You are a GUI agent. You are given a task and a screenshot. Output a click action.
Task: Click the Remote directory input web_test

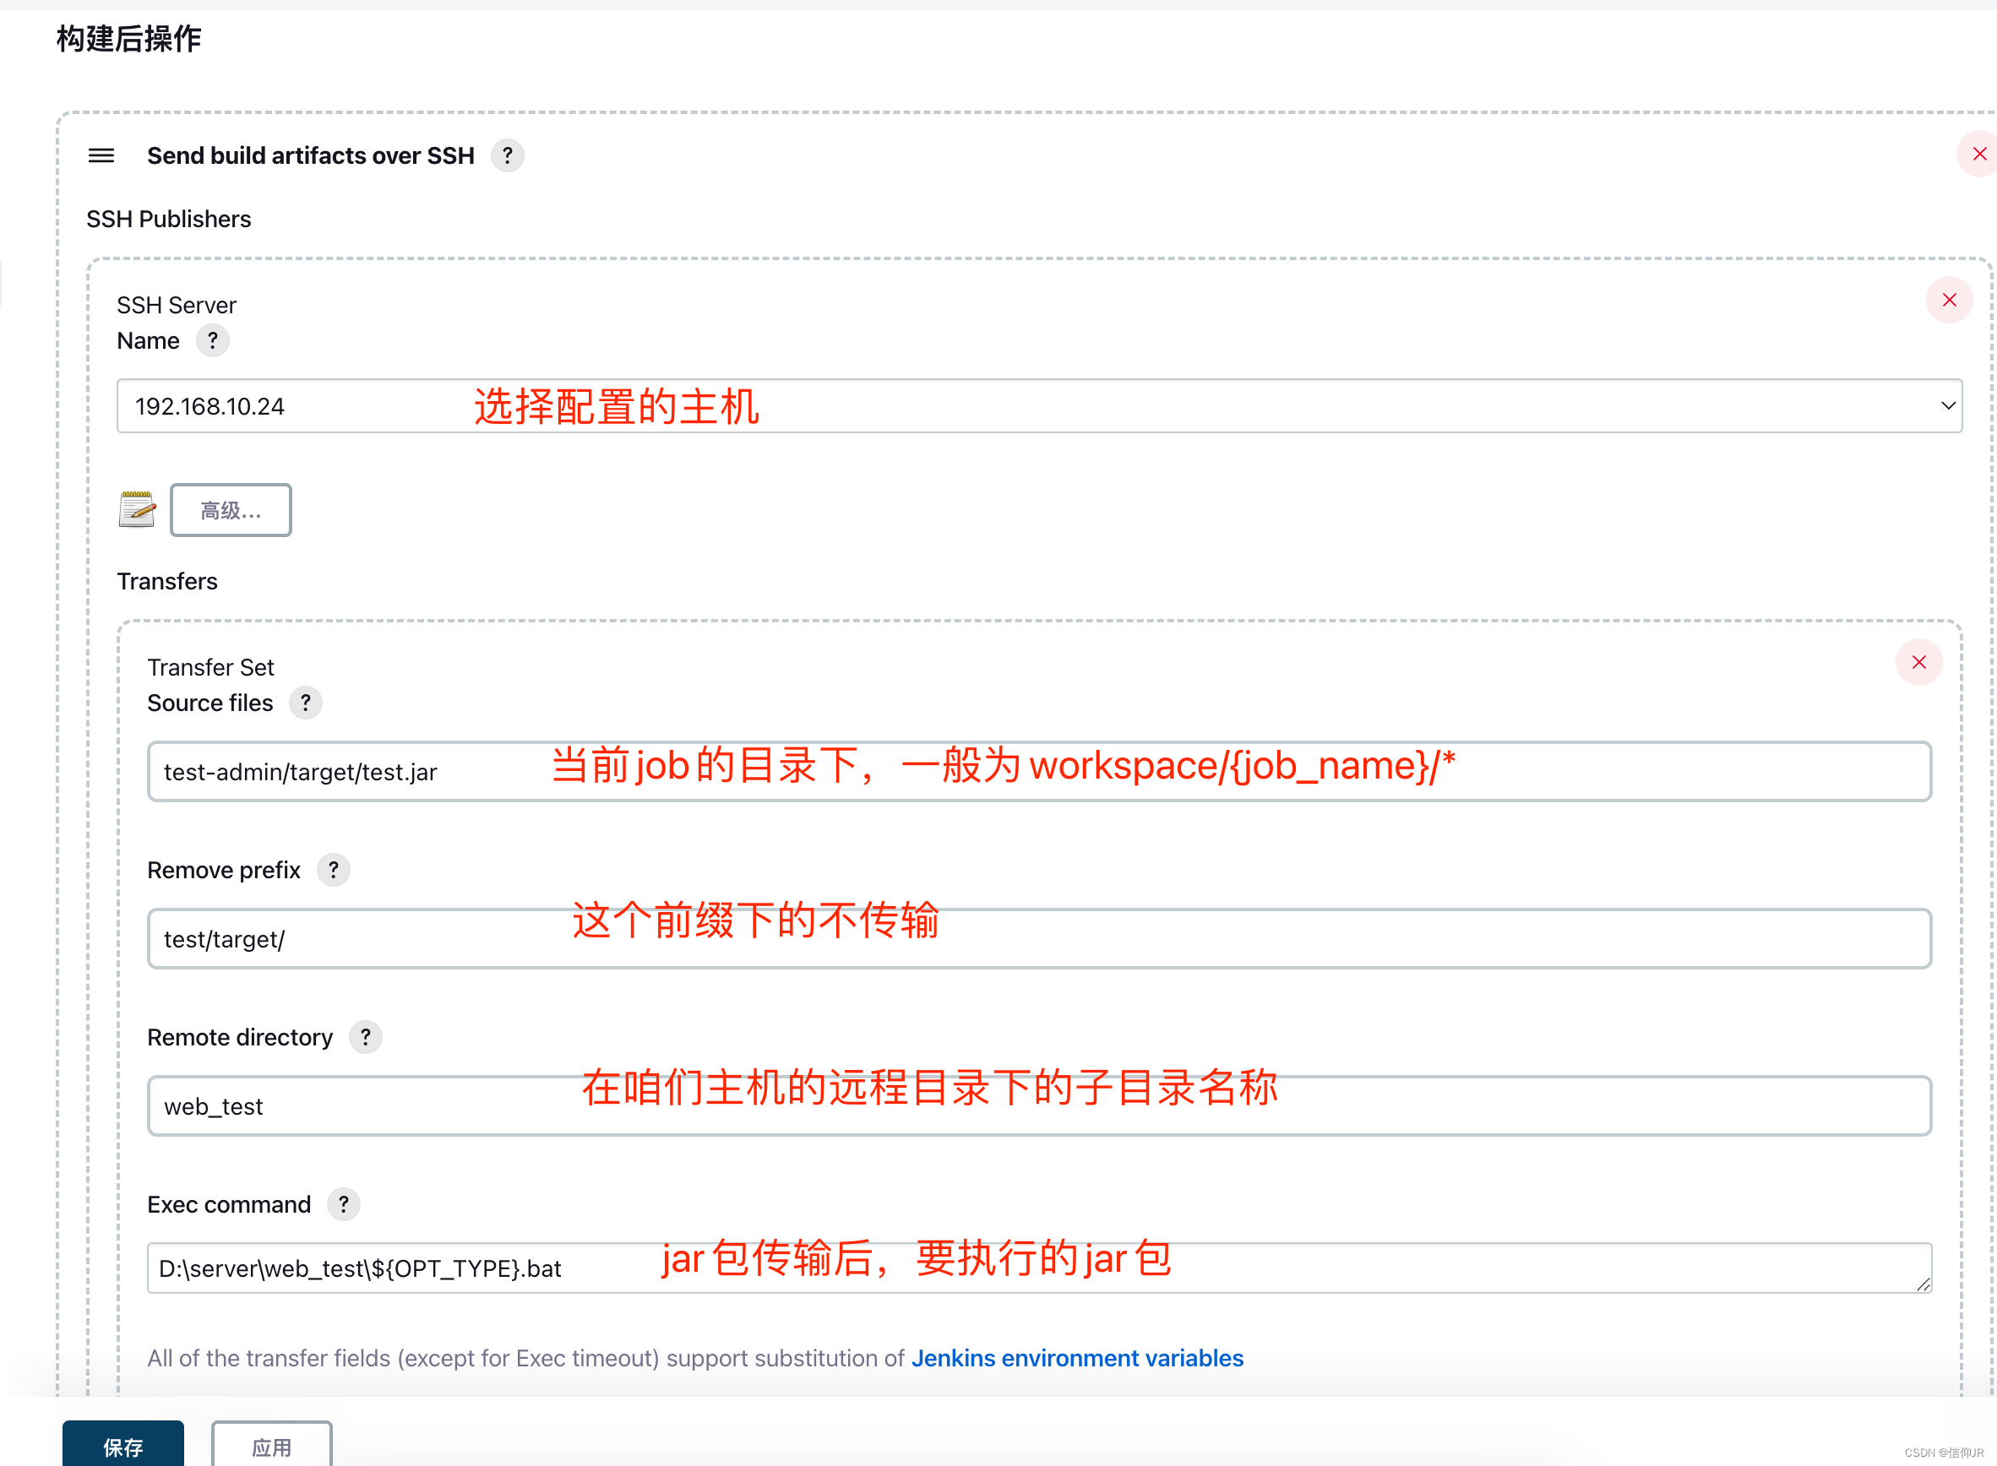click(x=1039, y=1106)
